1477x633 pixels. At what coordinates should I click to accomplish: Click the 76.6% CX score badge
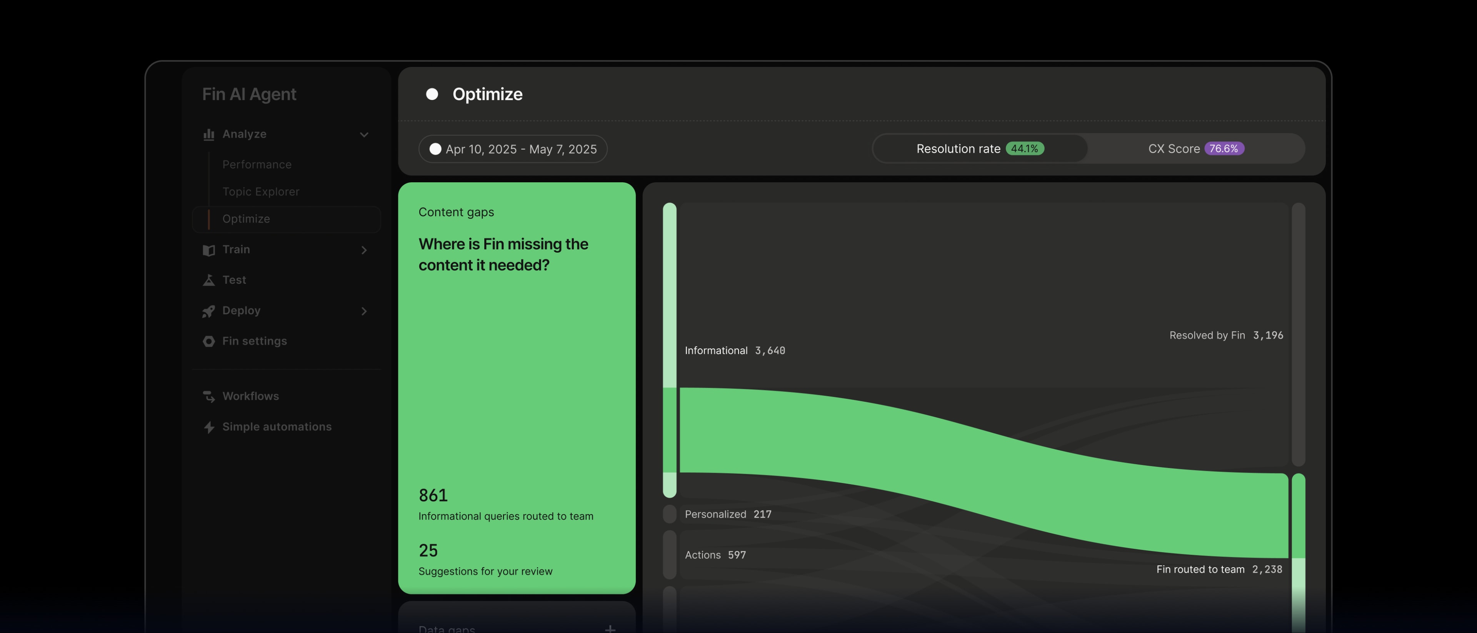pyautogui.click(x=1224, y=148)
